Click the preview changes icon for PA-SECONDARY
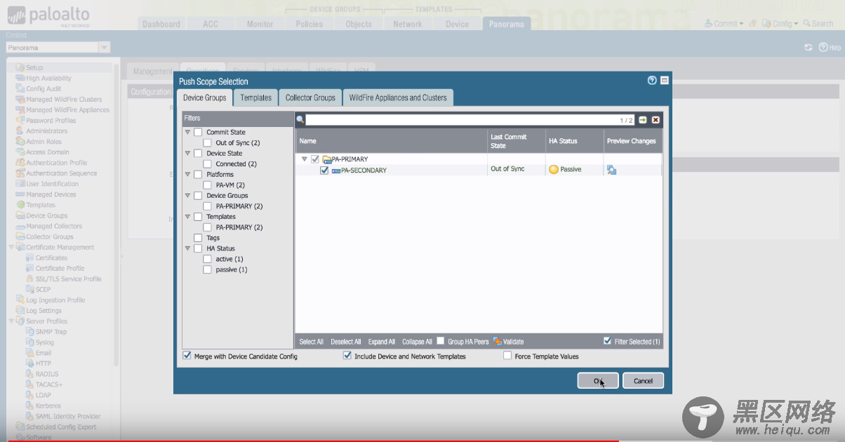845x442 pixels. (x=612, y=170)
